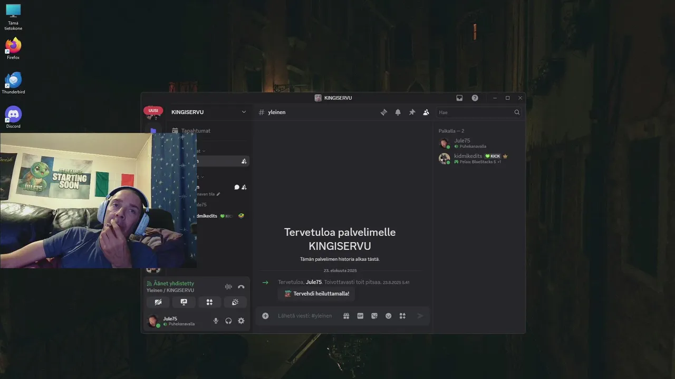Open the gift icon in message bar
The image size is (675, 379).
(346, 316)
